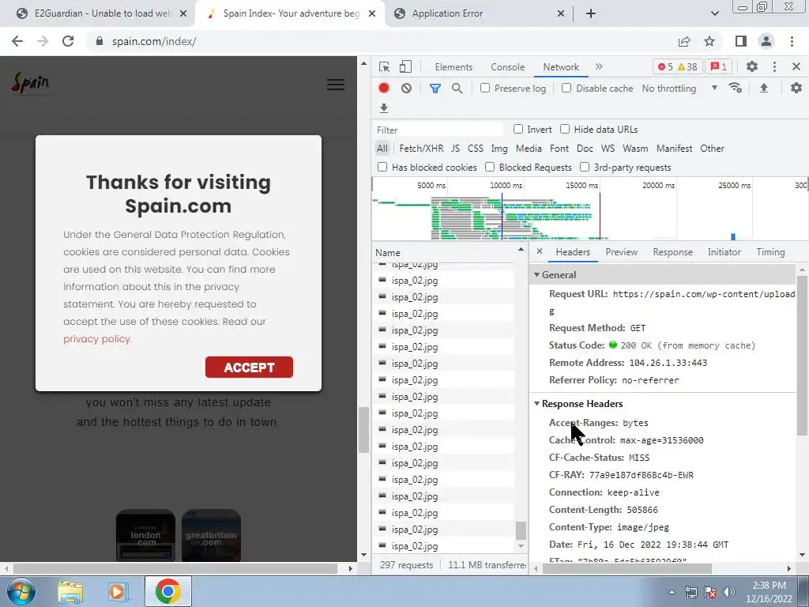Enable Disable cache checkbox
This screenshot has width=809, height=607.
pyautogui.click(x=566, y=88)
